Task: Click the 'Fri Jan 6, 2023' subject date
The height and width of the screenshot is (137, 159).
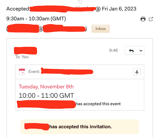Action: point(119,9)
